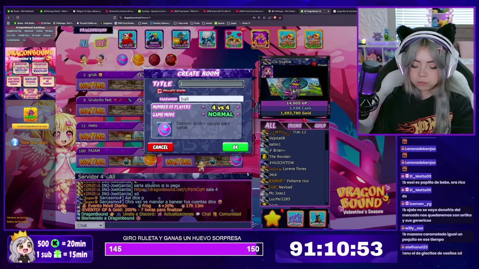Open the My Info icon

[x=207, y=39]
